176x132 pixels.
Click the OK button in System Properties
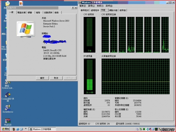[x=42, y=78]
